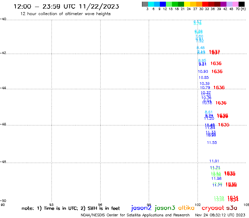Click the -40 latitude axis label

3,19
